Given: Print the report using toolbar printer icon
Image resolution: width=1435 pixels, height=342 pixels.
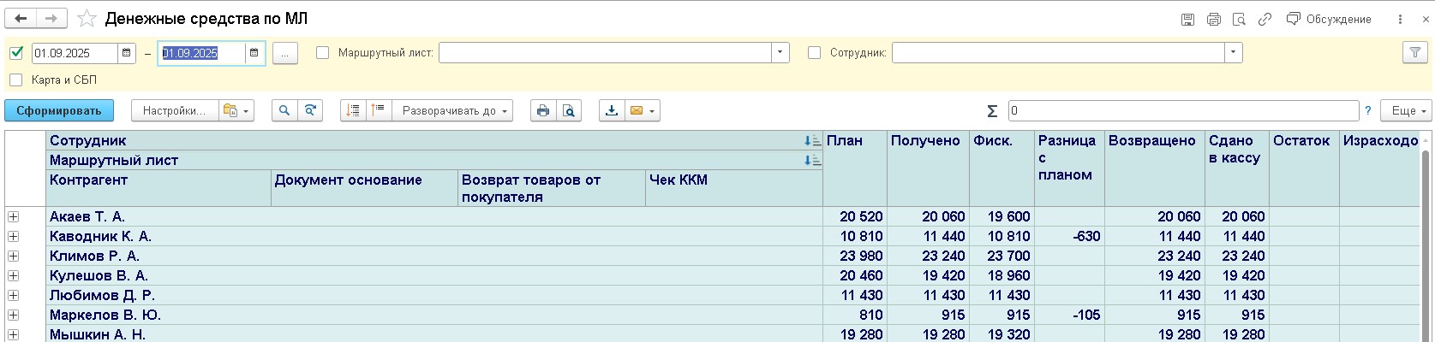Looking at the screenshot, I should pyautogui.click(x=542, y=110).
